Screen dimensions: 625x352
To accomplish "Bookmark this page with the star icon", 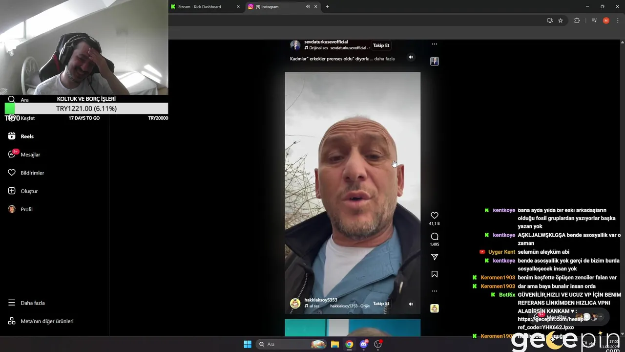I will point(561,21).
